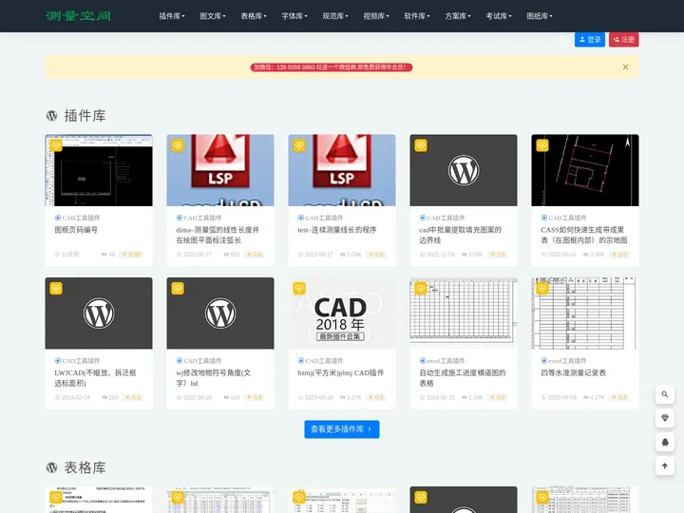Click the blue 登录 login button
This screenshot has width=684, height=513.
click(589, 40)
